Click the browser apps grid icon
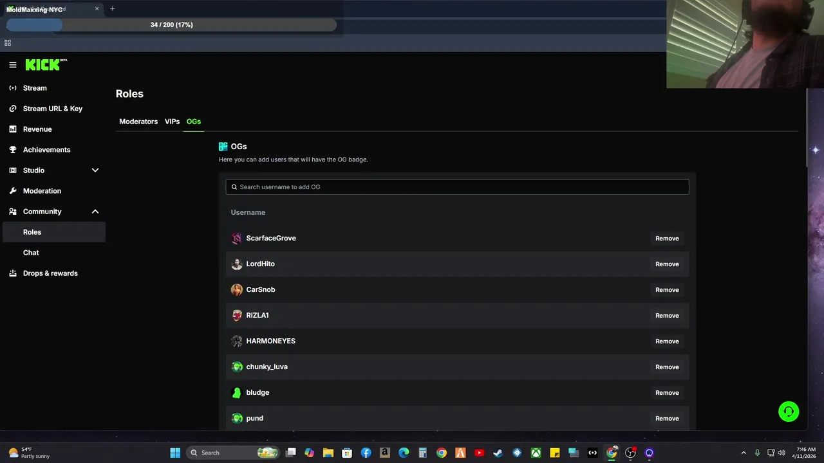This screenshot has height=463, width=824. 8,43
